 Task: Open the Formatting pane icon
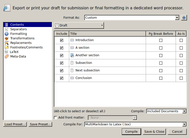tap(7, 34)
